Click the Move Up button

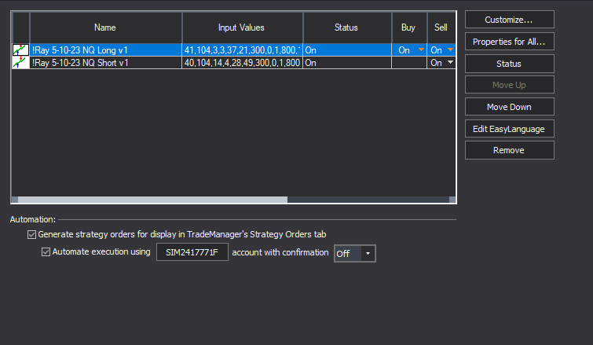[x=510, y=85]
